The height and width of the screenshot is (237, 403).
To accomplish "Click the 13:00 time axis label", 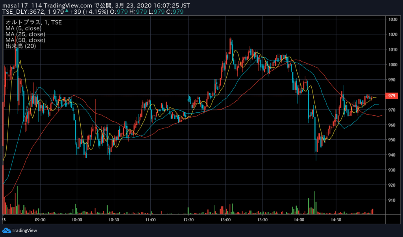I will tap(226, 220).
